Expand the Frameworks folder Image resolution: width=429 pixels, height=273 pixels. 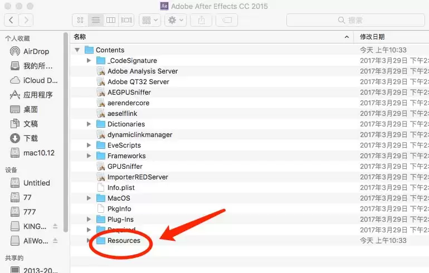(89, 155)
